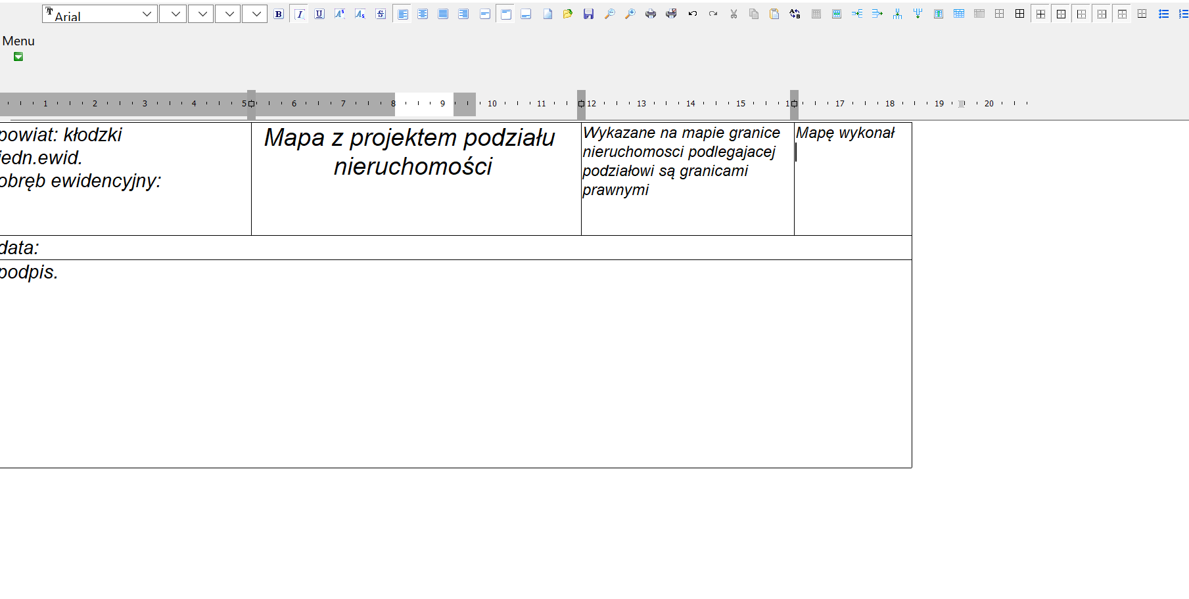Viewport: 1189px width, 599px height.
Task: Click the 'data:' row
Action: 455,248
